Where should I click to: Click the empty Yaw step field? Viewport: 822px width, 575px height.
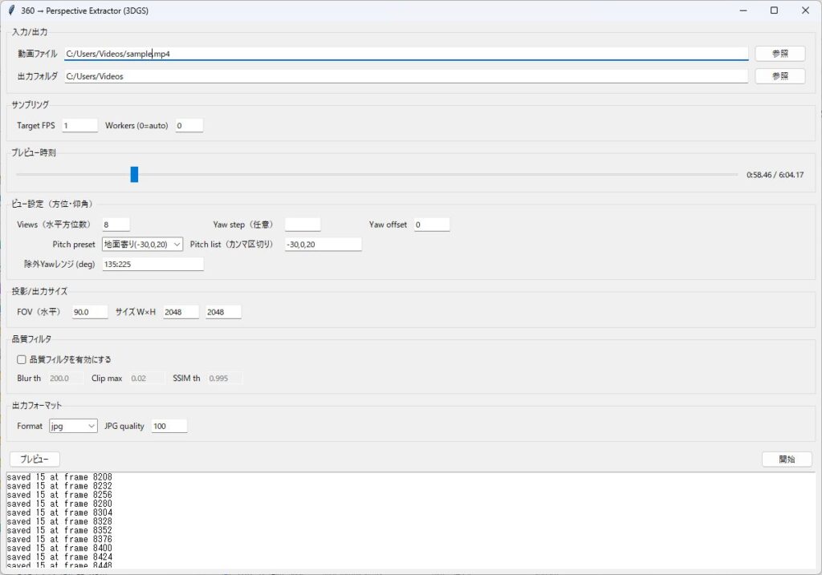click(303, 225)
